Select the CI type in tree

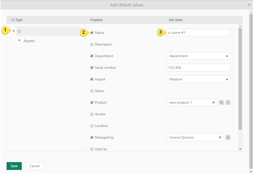(x=19, y=31)
